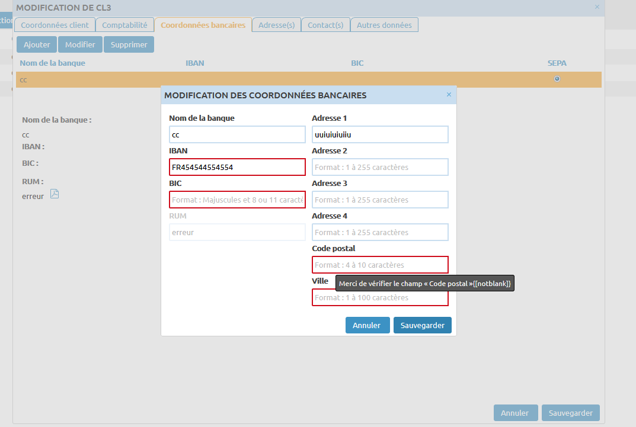This screenshot has height=427, width=636.
Task: Click into the BIC input field
Action: click(237, 200)
